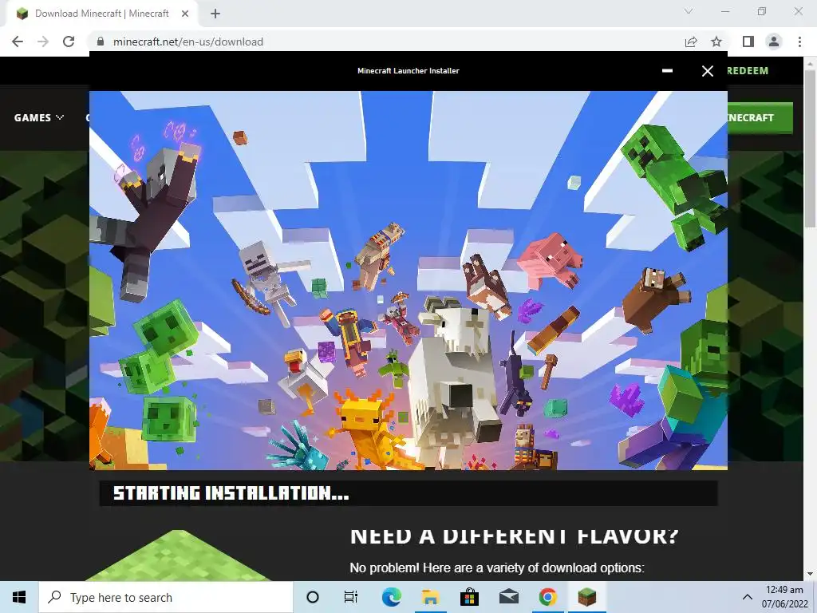817x613 pixels.
Task: Open the Windows Start menu
Action: click(19, 597)
